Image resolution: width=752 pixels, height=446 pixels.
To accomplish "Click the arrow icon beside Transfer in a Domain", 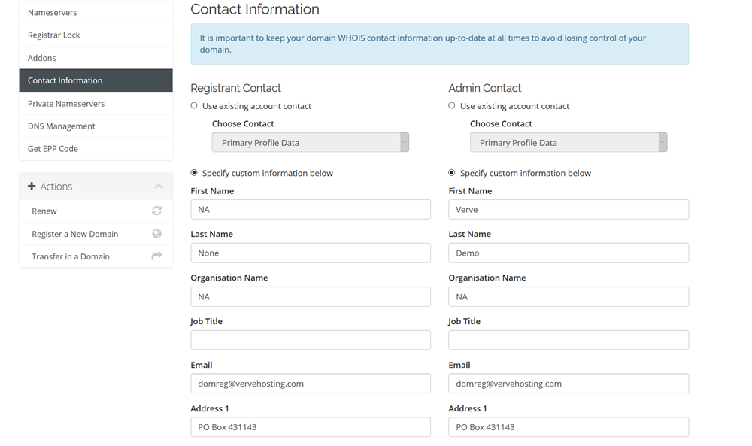I will click(157, 256).
